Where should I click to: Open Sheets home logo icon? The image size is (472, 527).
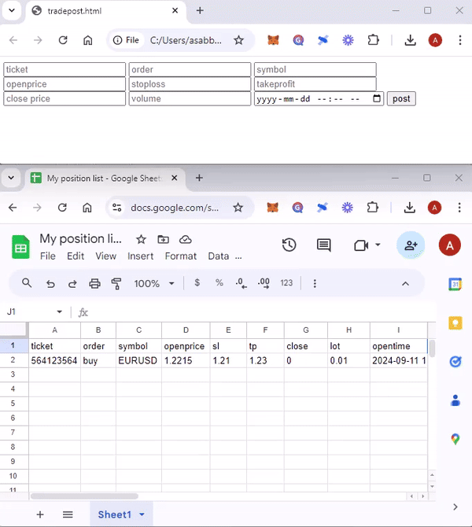20,247
